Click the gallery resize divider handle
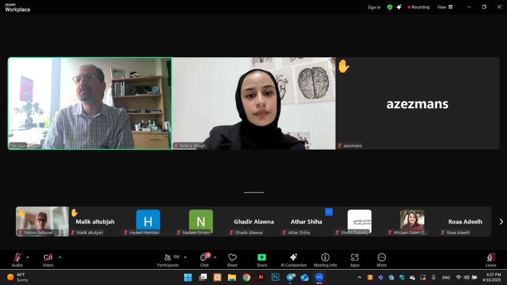Viewport: 507px width, 285px height. coord(253,193)
